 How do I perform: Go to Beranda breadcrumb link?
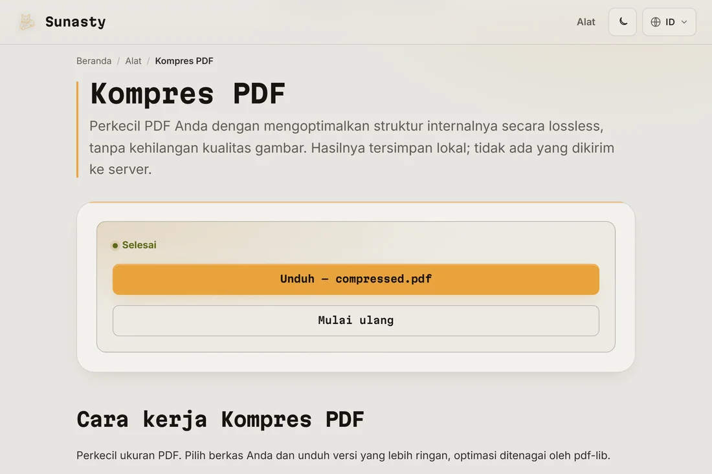(94, 61)
